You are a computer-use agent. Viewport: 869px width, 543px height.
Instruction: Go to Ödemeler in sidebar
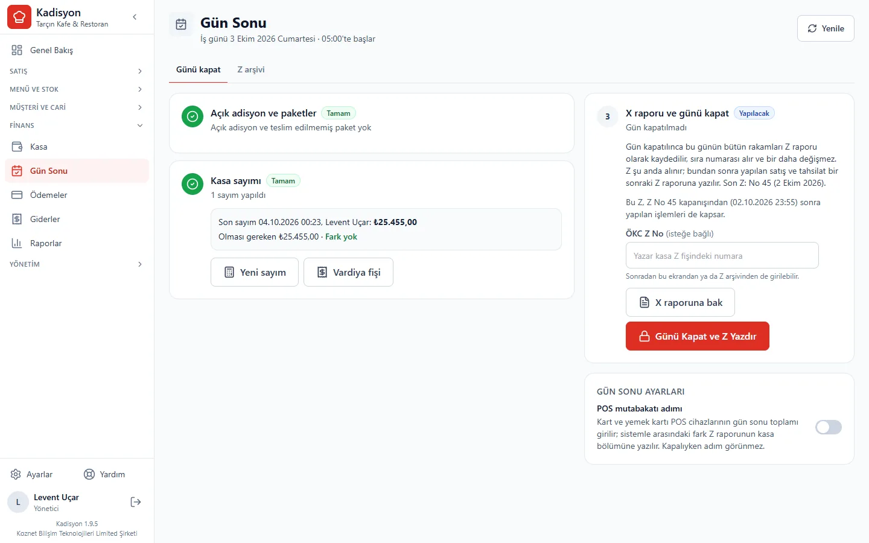[x=77, y=195]
